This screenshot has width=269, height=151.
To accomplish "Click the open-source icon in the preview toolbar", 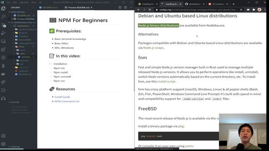I will coord(120,8).
